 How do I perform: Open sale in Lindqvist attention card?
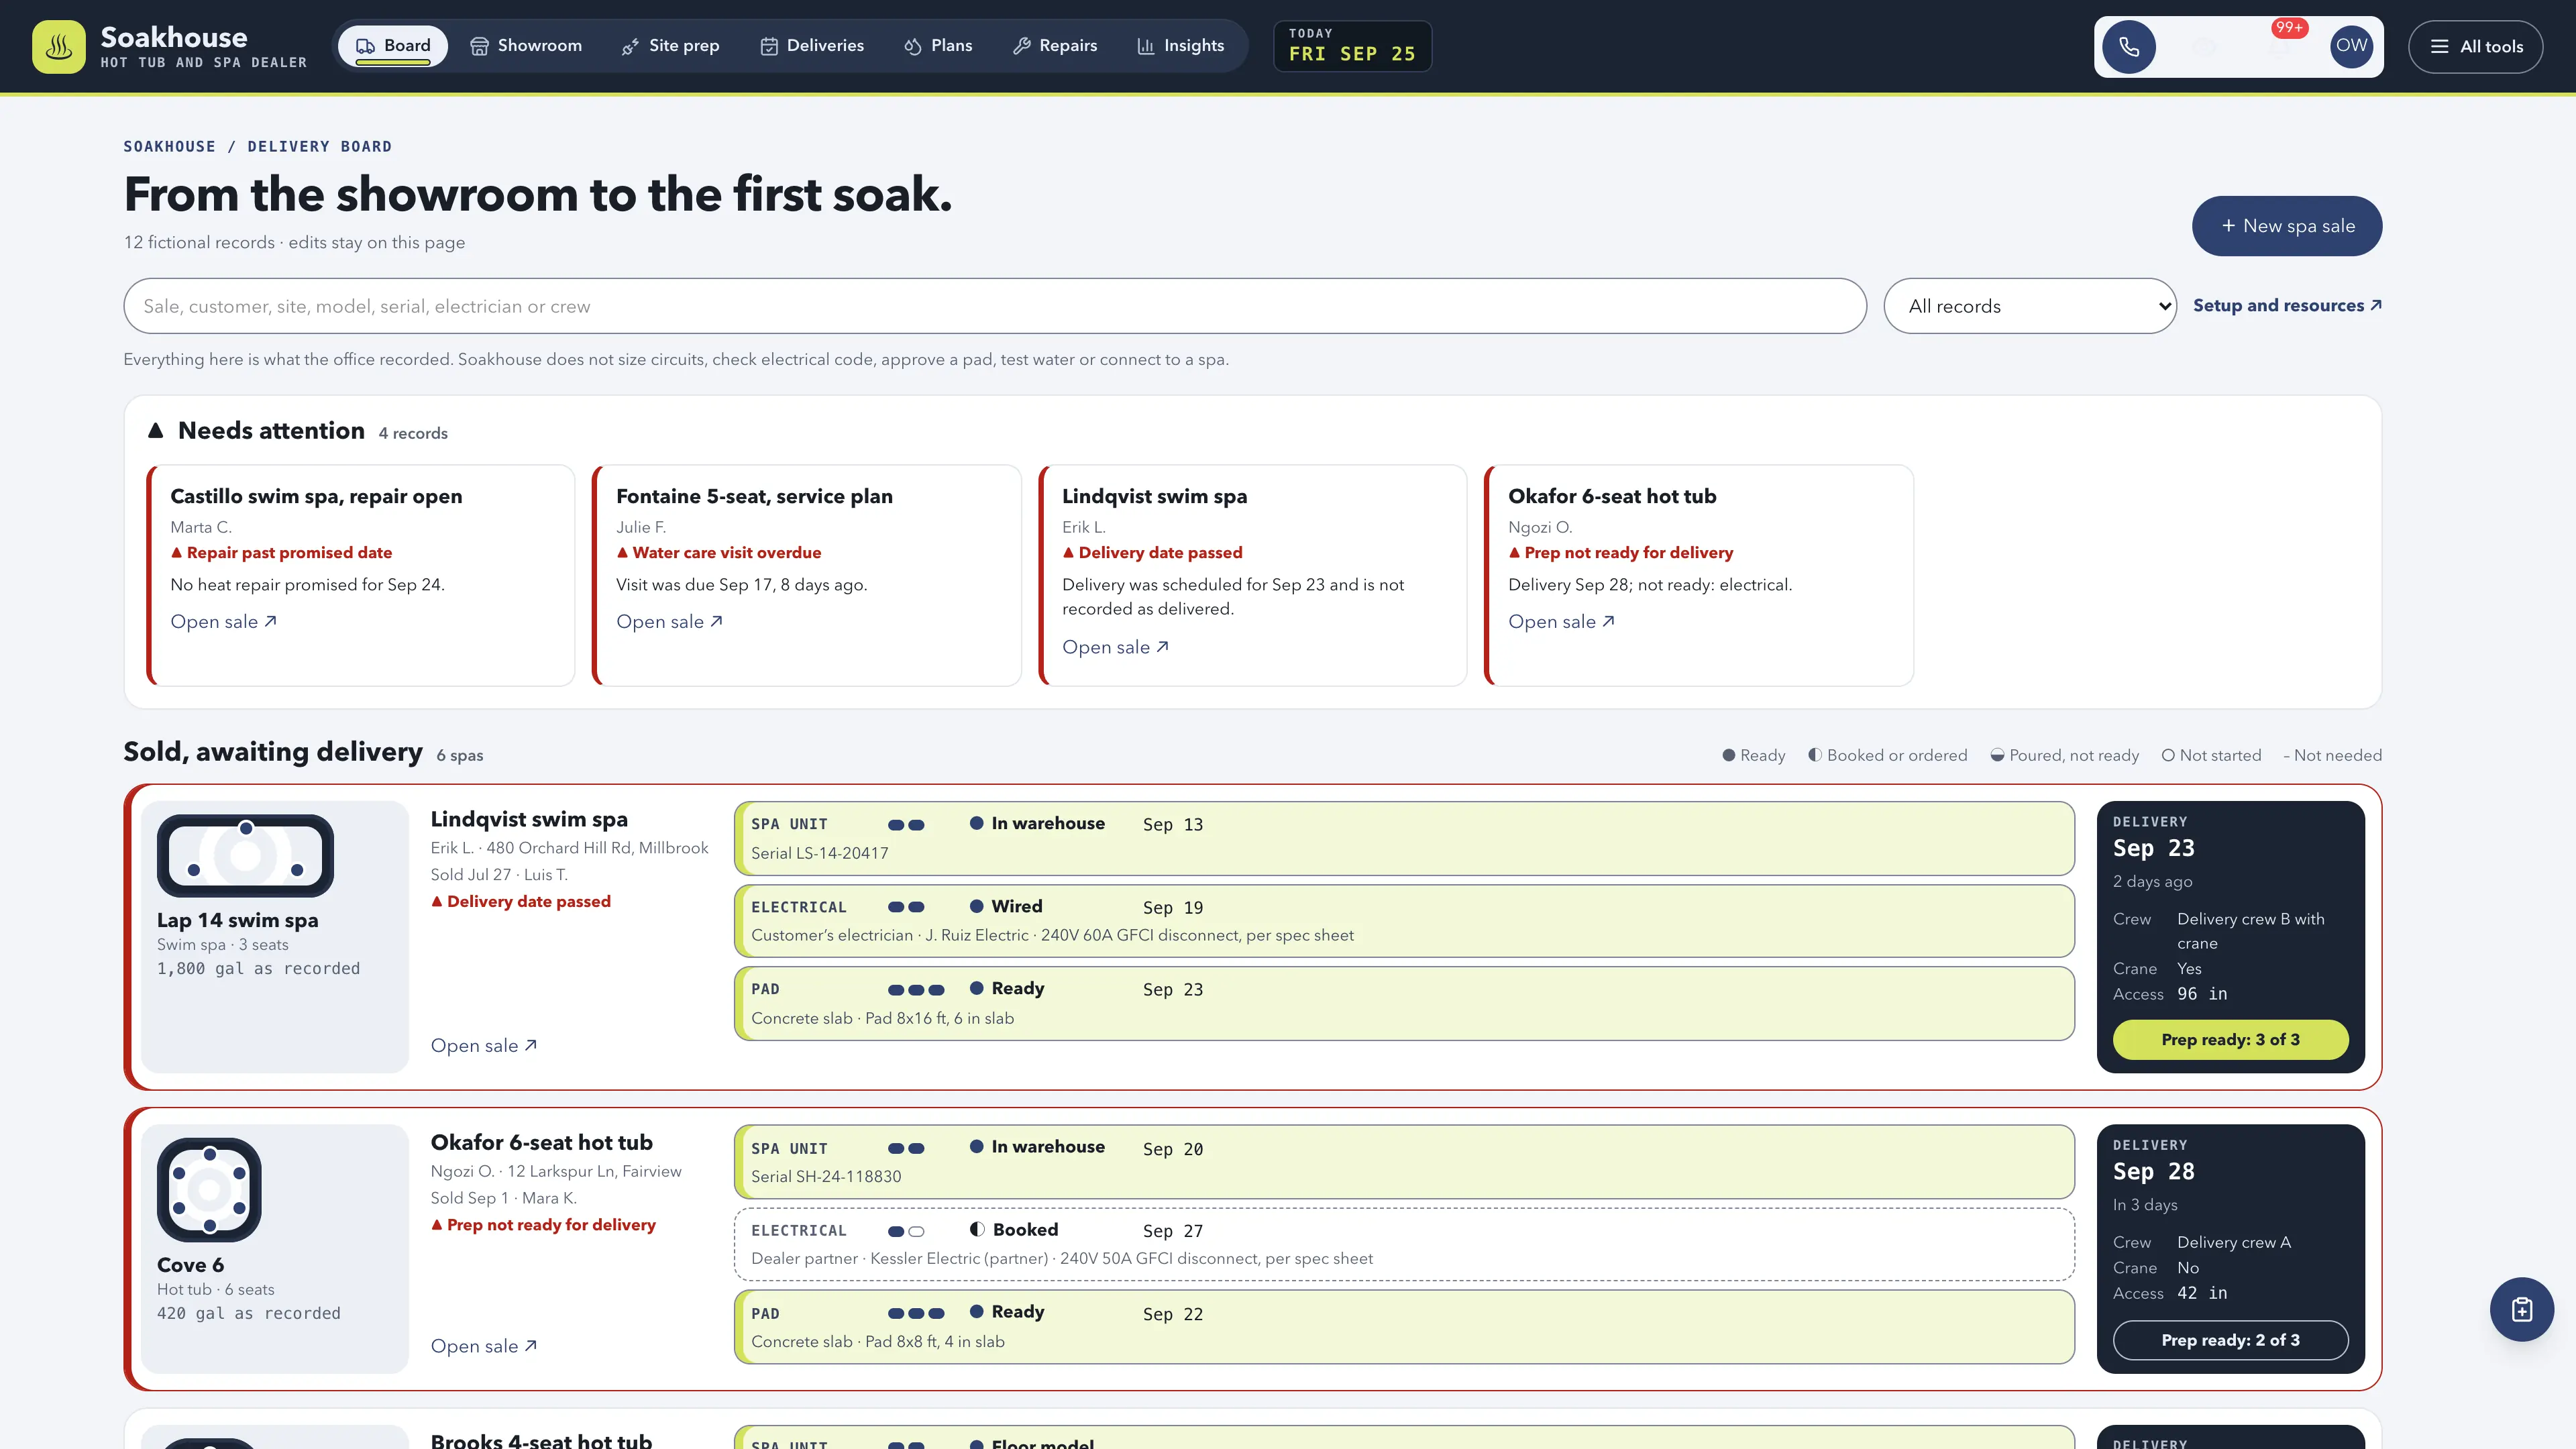pyautogui.click(x=1115, y=648)
